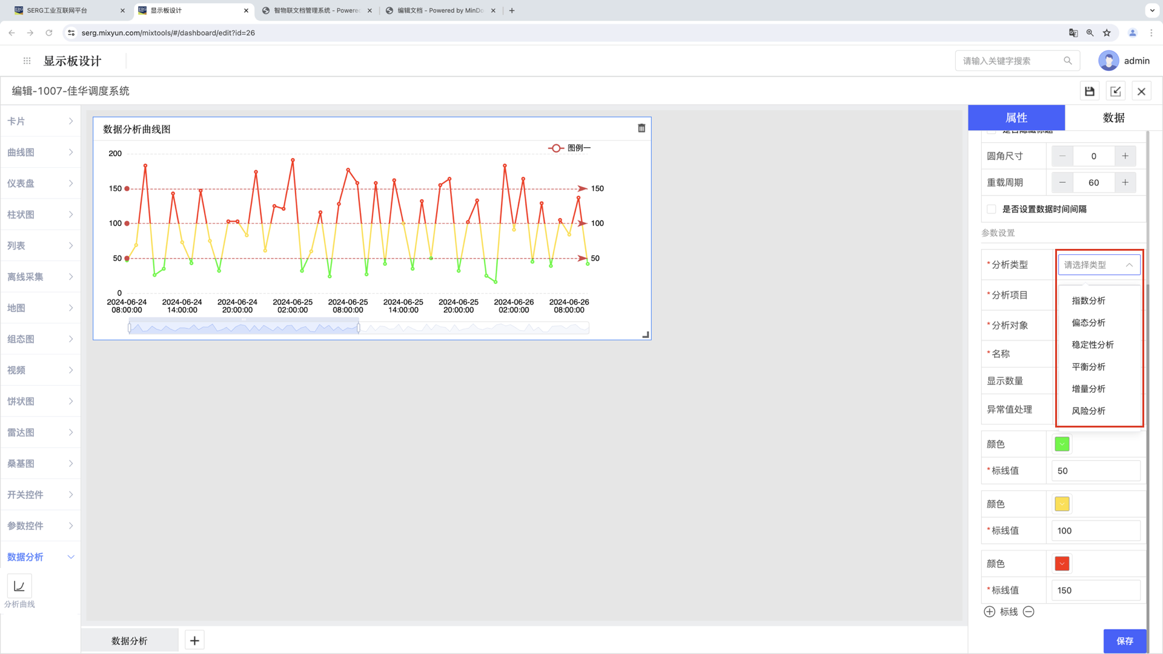Remove a marker line with circled minus
Image resolution: width=1163 pixels, height=654 pixels.
[1029, 612]
